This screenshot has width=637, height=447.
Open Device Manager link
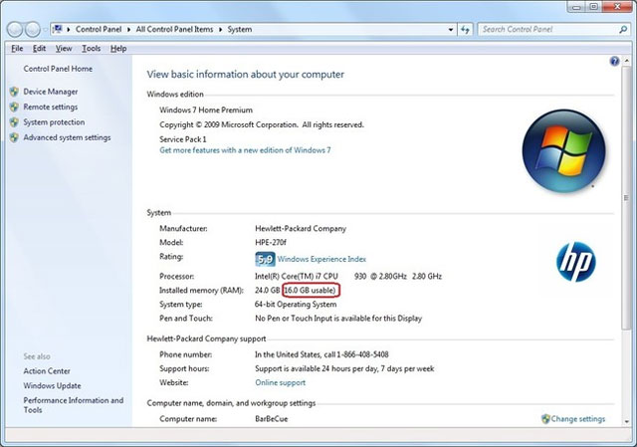(x=51, y=92)
